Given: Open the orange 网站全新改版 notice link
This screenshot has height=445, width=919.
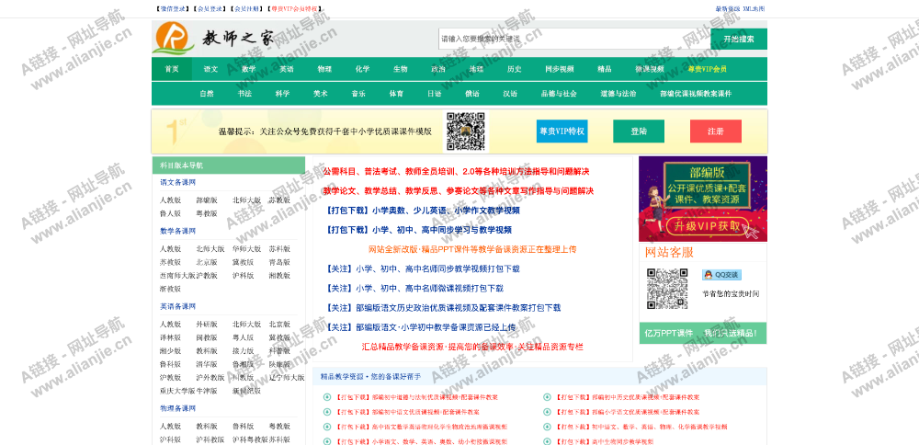Looking at the screenshot, I should tap(472, 249).
